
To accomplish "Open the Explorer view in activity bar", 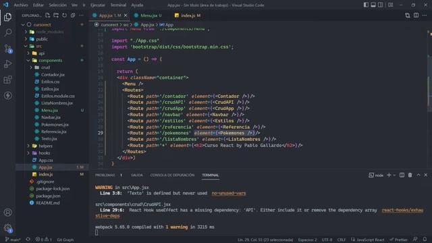I will click(x=7, y=17).
